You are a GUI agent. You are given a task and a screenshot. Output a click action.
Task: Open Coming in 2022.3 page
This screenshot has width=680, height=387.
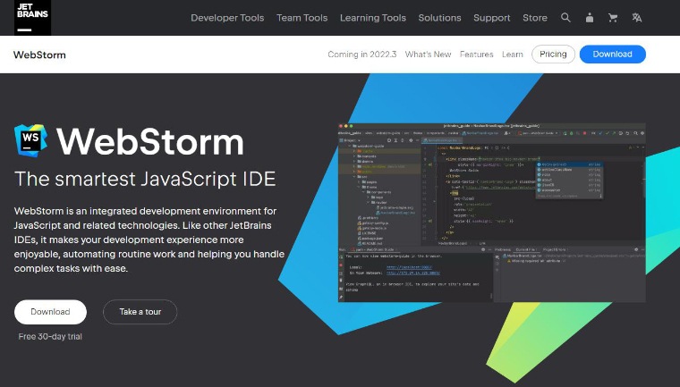pos(362,55)
